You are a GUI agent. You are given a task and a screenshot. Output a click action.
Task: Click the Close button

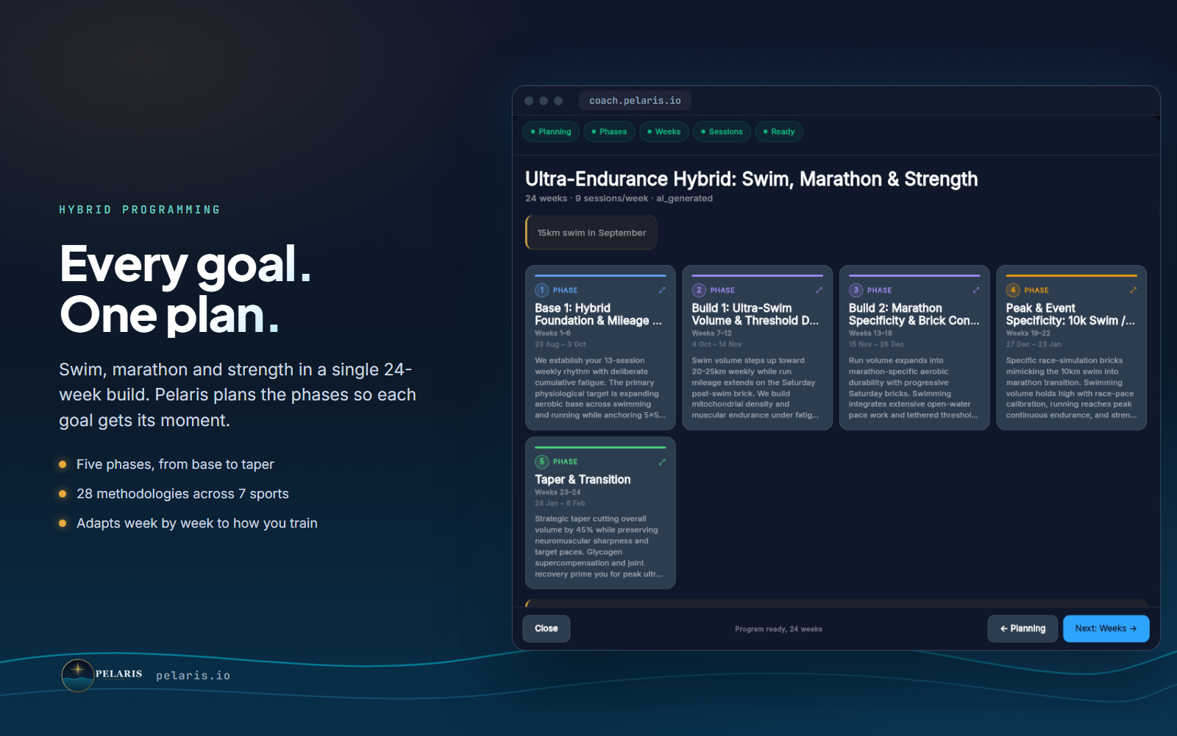coord(547,629)
